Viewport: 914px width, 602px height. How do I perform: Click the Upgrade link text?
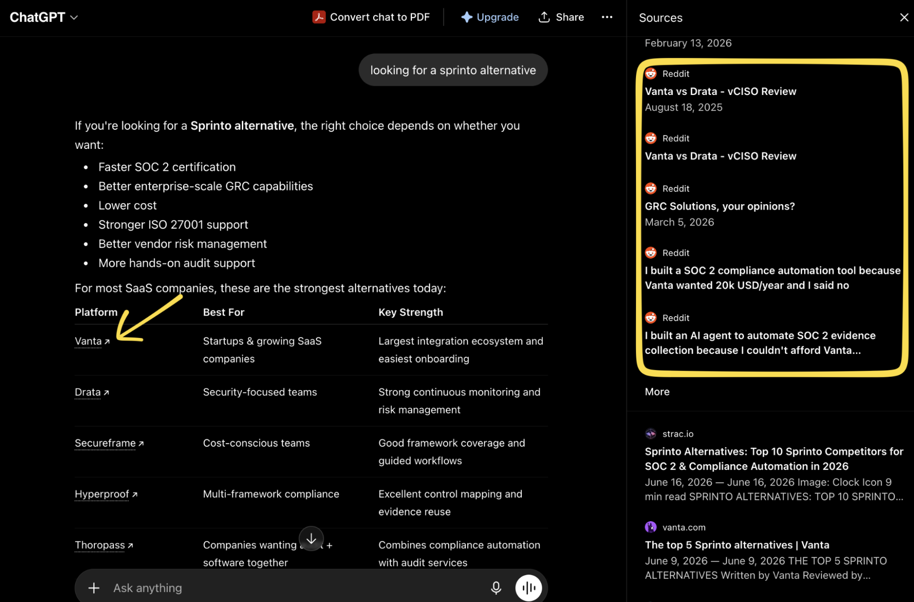tap(497, 17)
